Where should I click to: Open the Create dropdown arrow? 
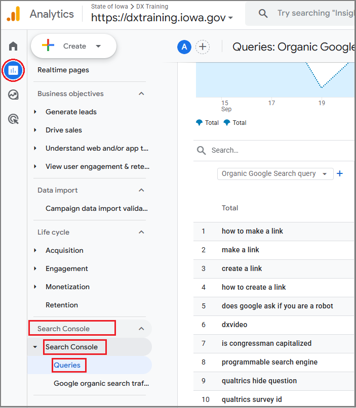(x=98, y=47)
